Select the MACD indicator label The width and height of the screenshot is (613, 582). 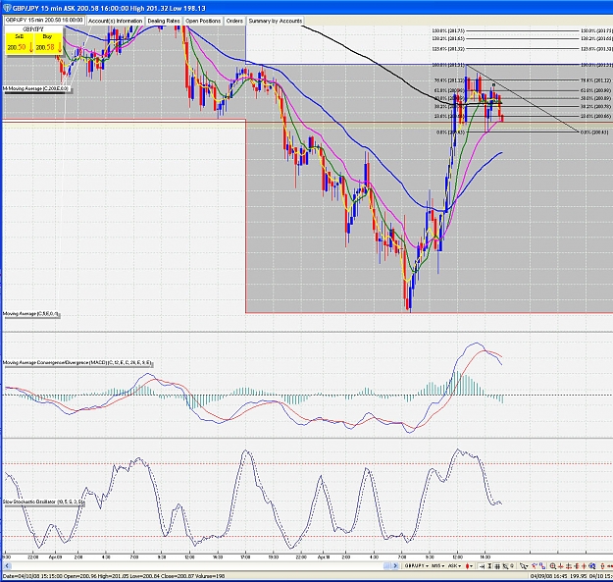pos(77,363)
